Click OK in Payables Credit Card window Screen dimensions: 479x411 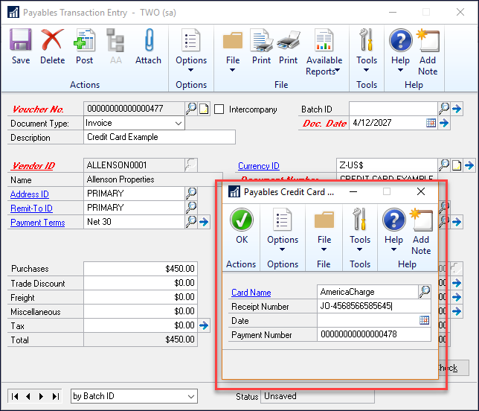[x=242, y=226]
